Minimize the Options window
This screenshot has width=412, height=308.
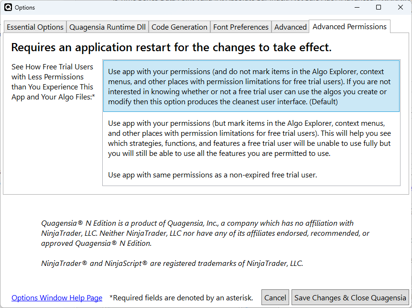(x=357, y=7)
